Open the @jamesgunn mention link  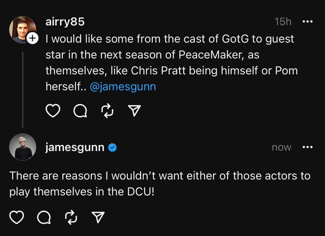point(123,87)
